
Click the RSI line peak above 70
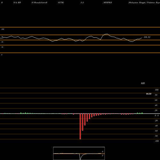[x=107, y=34]
